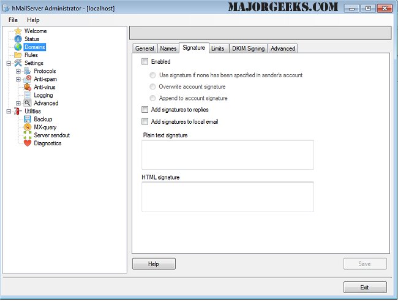Click the blue Status info icon
The height and width of the screenshot is (301, 398).
click(18, 39)
